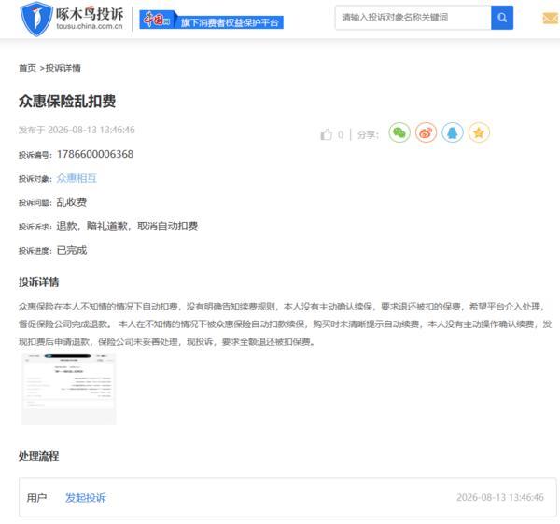
Task: Click the 用户 label in process row
Action: (36, 498)
